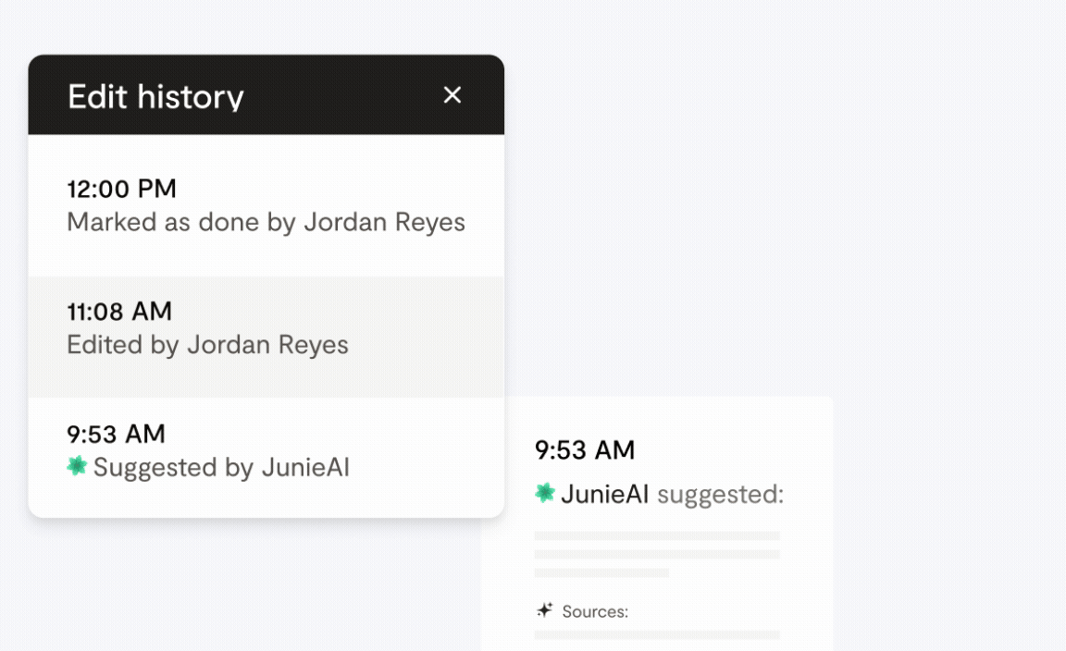Open the "Marked as done by Jordan Reyes" entry
Screen dimensions: 1066x651
point(266,223)
